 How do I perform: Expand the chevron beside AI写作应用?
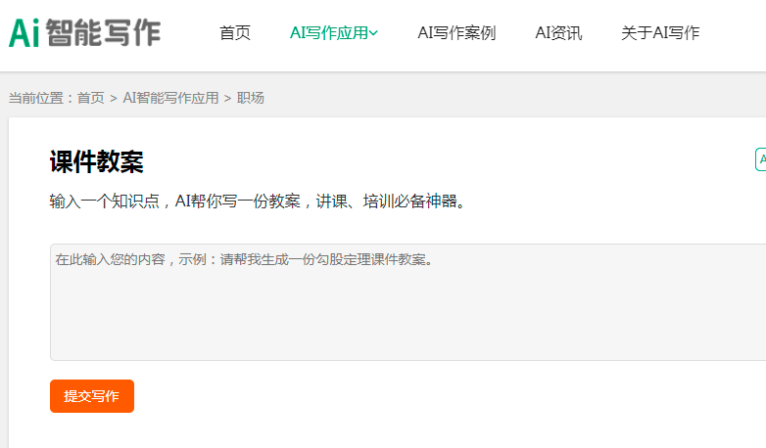coord(374,33)
